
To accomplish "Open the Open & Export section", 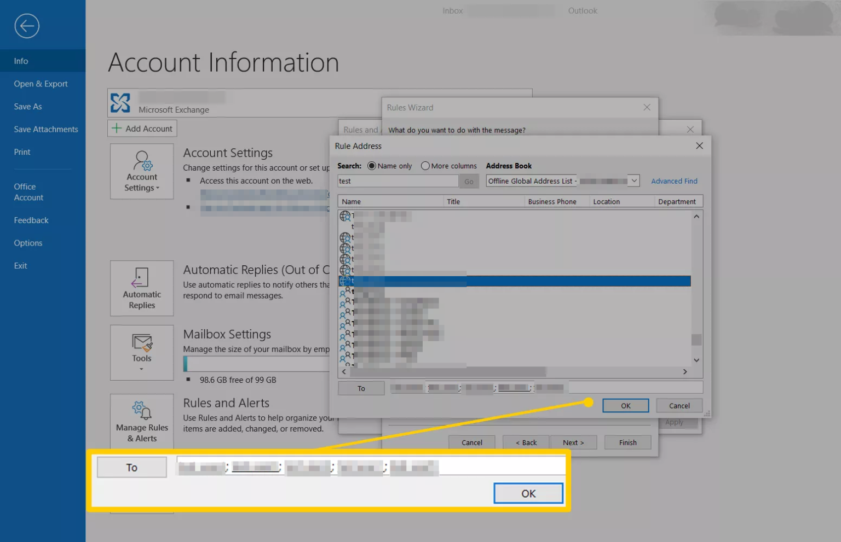I will 41,84.
